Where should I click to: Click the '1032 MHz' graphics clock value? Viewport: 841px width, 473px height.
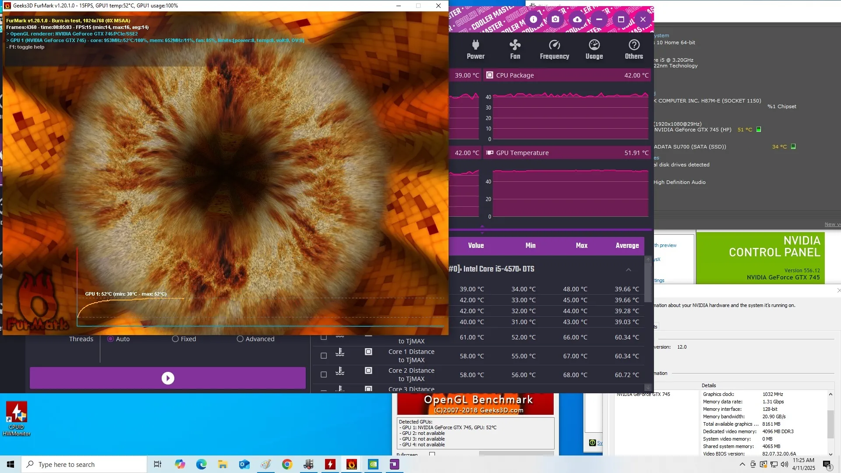pos(773,394)
